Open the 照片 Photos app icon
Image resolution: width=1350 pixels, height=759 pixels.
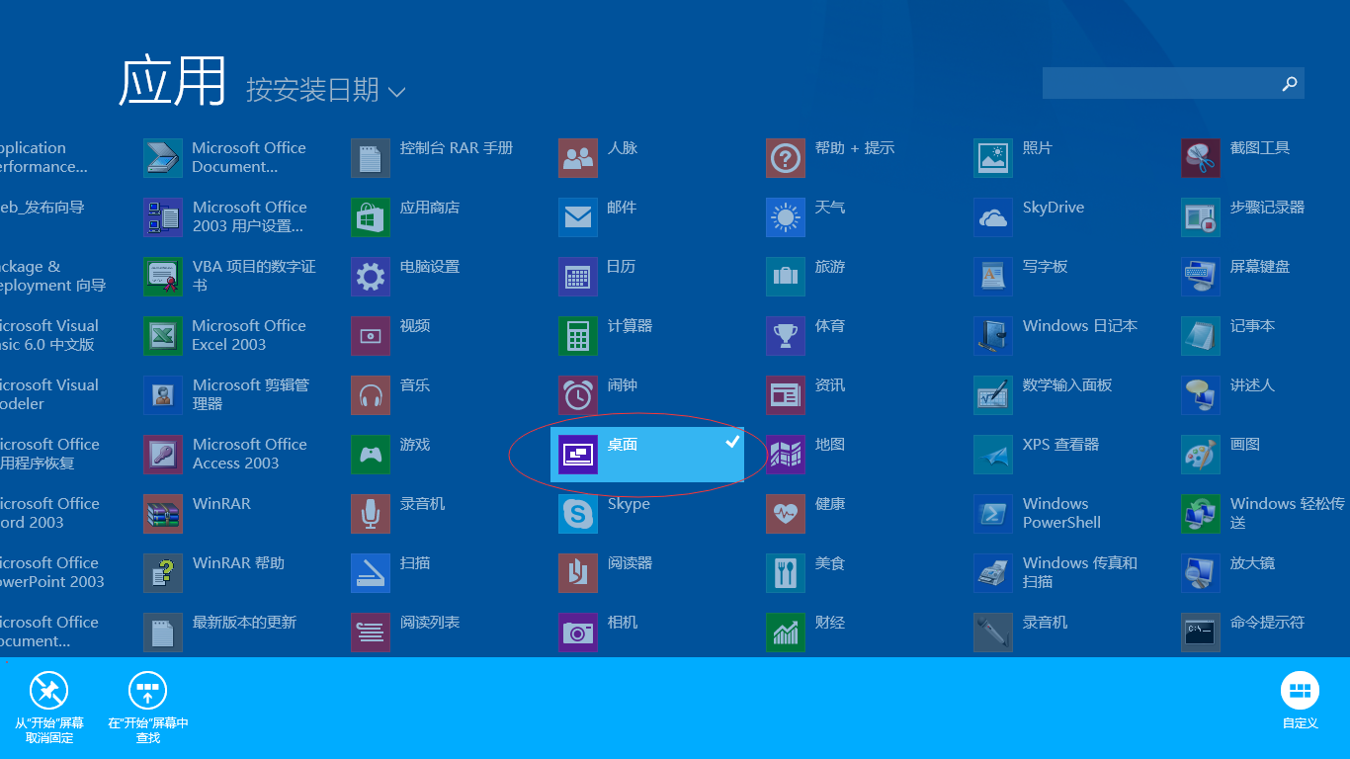(x=993, y=158)
